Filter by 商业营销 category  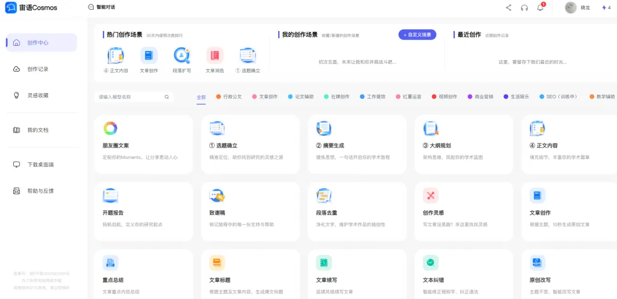point(480,97)
